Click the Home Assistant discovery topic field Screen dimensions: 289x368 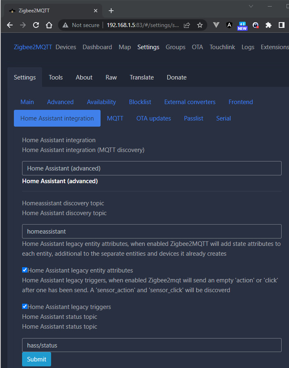[152, 231]
